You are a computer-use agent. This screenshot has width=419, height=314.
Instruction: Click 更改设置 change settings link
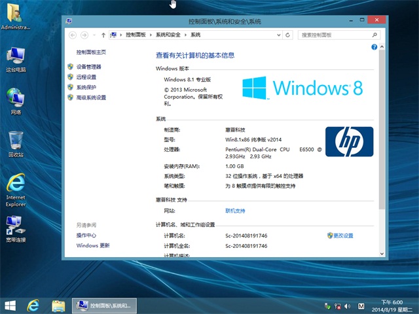point(342,235)
